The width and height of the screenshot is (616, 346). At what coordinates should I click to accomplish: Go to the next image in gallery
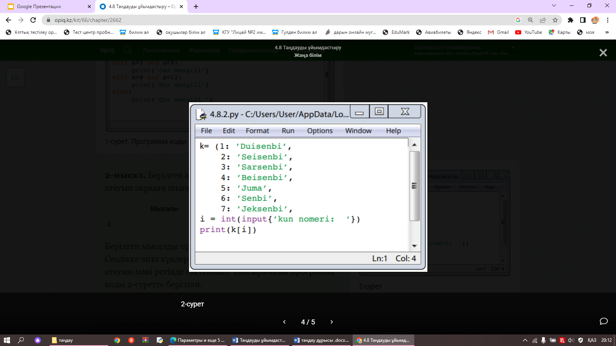(331, 322)
